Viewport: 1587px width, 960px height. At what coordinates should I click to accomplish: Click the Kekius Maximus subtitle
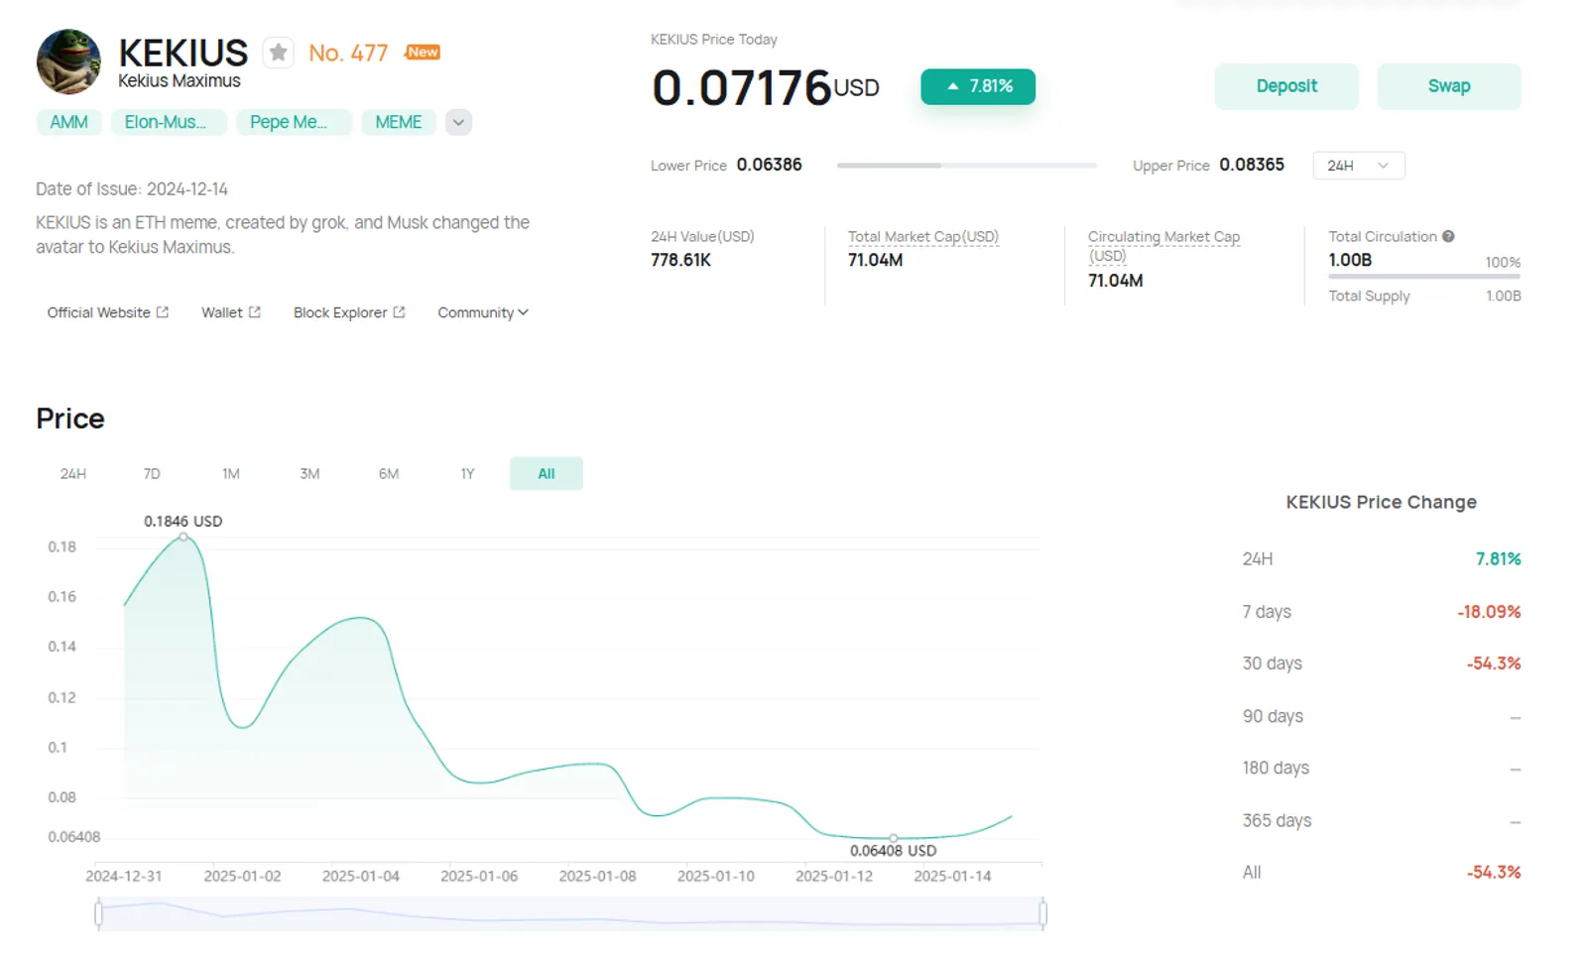tap(180, 81)
